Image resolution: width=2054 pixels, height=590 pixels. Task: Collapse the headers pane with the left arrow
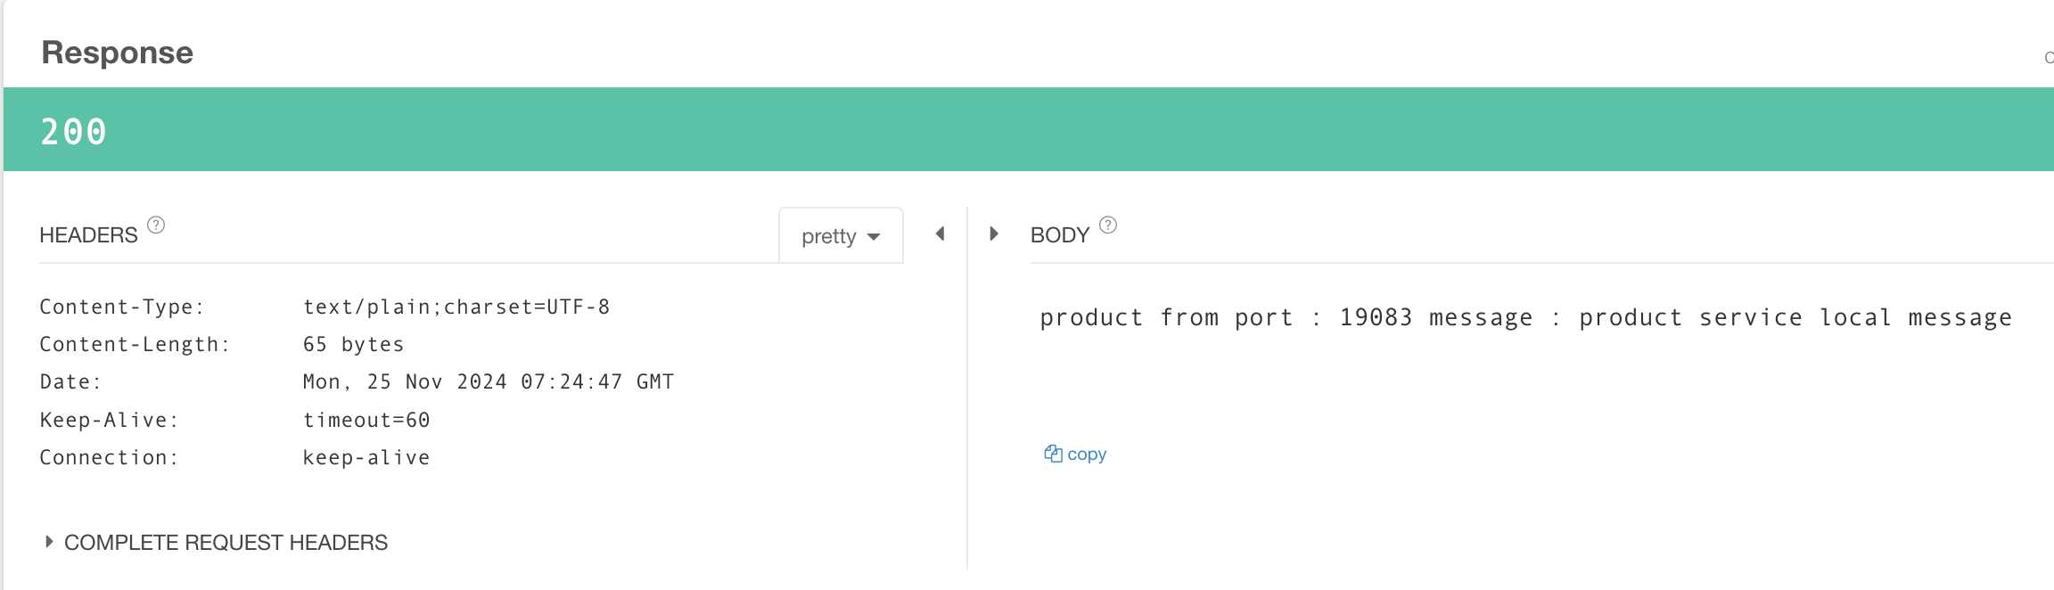pyautogui.click(x=940, y=234)
